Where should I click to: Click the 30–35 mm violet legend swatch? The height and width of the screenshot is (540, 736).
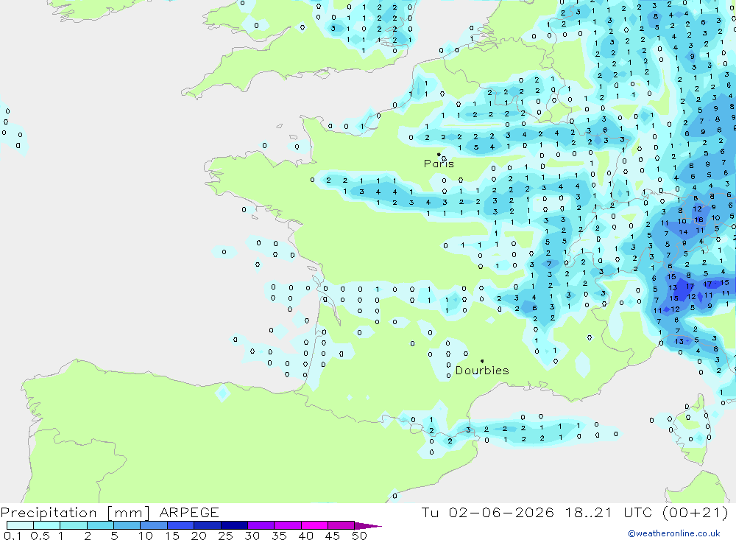(261, 525)
